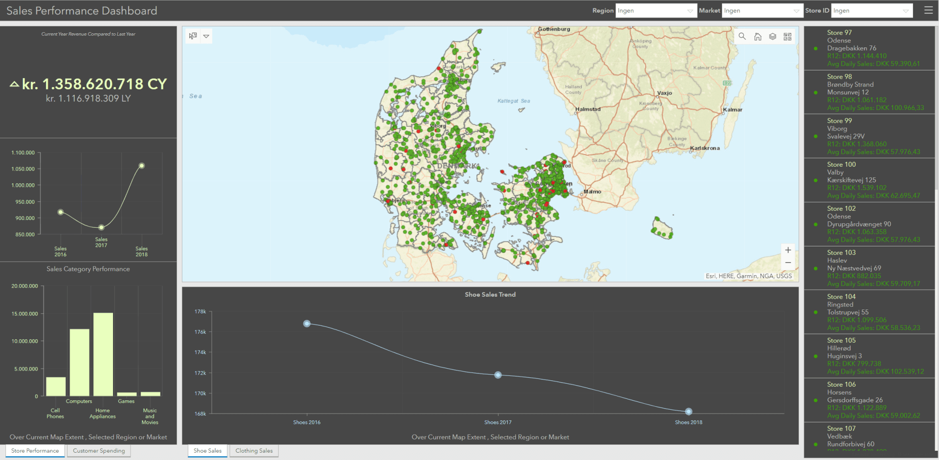This screenshot has height=460, width=939.
Task: Select the Store Performance tab
Action: point(35,451)
